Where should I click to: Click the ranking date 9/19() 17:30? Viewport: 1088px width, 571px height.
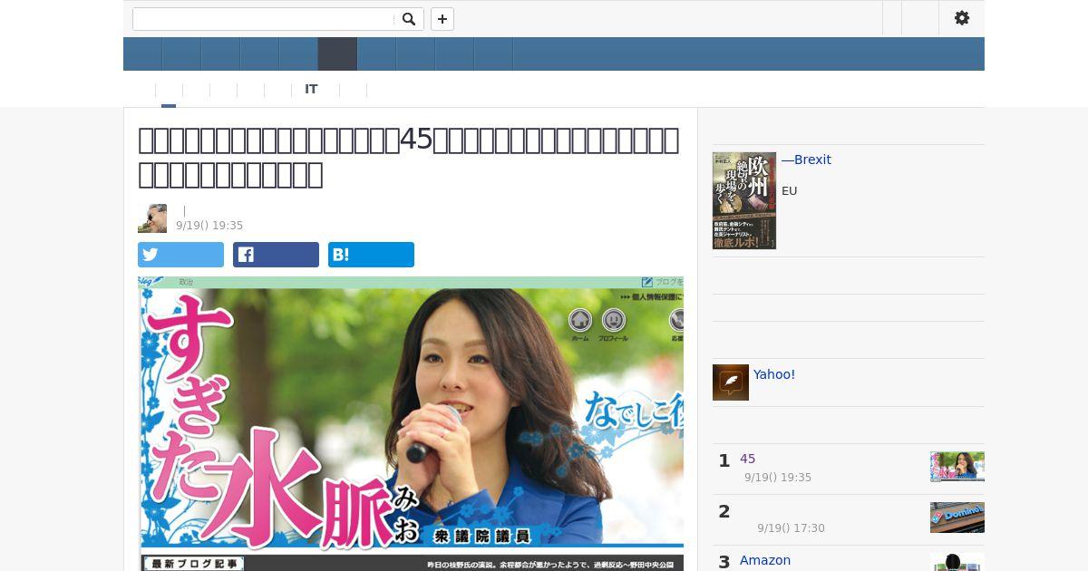click(x=791, y=528)
